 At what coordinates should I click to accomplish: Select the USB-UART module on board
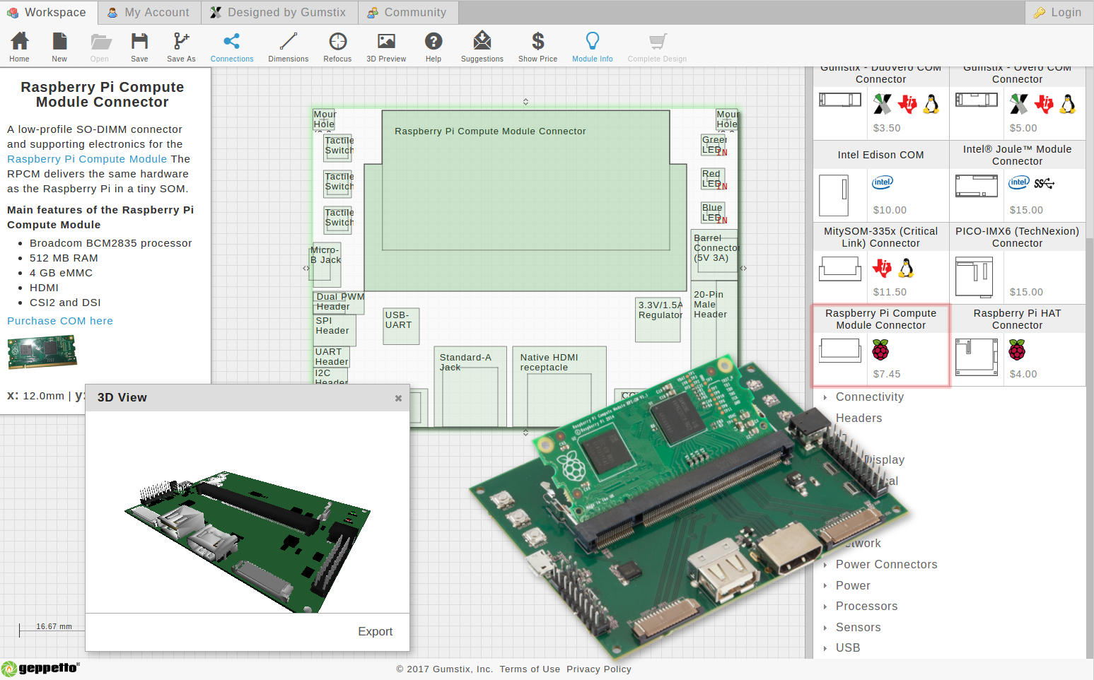pyautogui.click(x=401, y=326)
